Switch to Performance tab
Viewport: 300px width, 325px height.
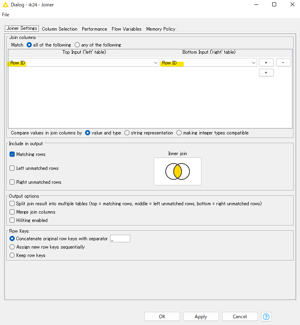(95, 29)
